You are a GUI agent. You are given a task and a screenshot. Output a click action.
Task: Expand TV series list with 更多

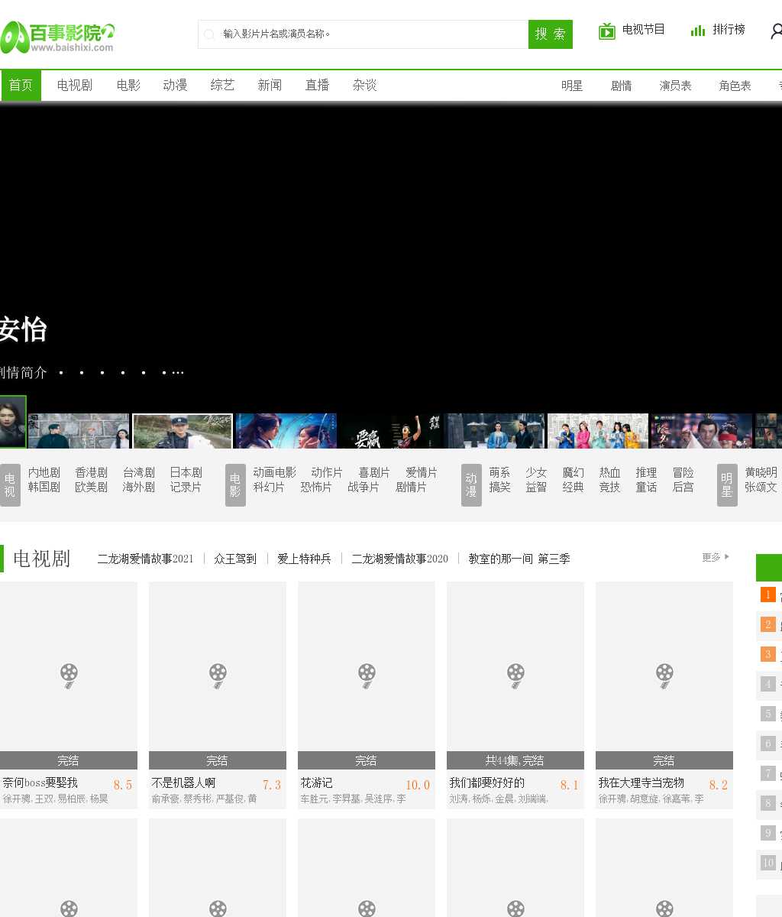tap(716, 557)
